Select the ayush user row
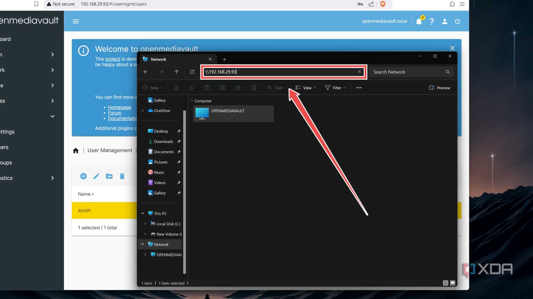The height and width of the screenshot is (299, 533). [104, 210]
